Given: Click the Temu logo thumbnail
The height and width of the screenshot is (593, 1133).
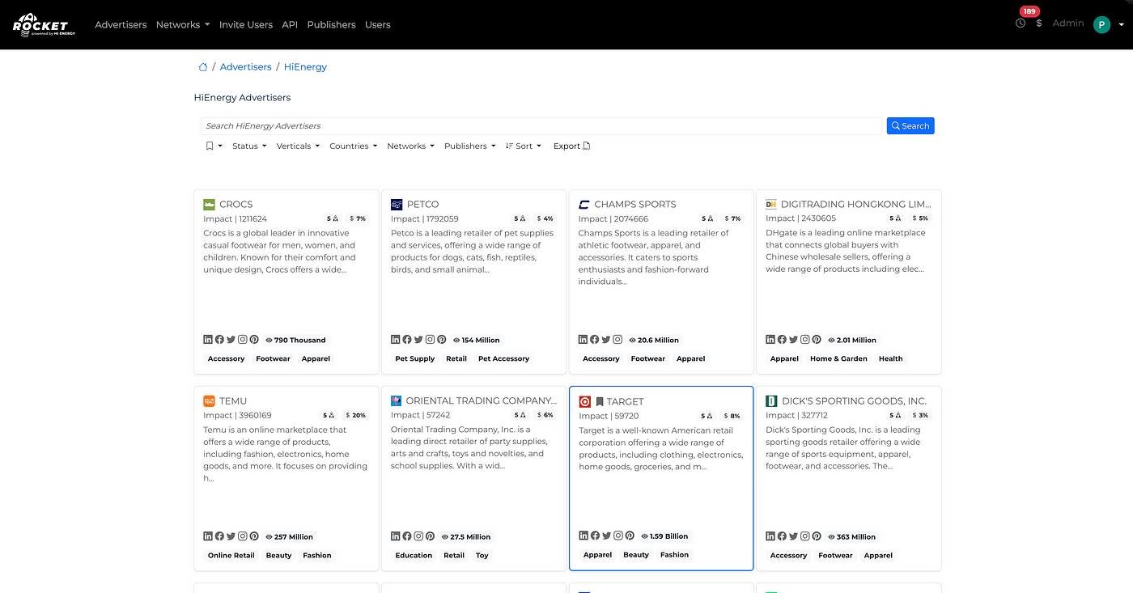Looking at the screenshot, I should click(x=209, y=401).
